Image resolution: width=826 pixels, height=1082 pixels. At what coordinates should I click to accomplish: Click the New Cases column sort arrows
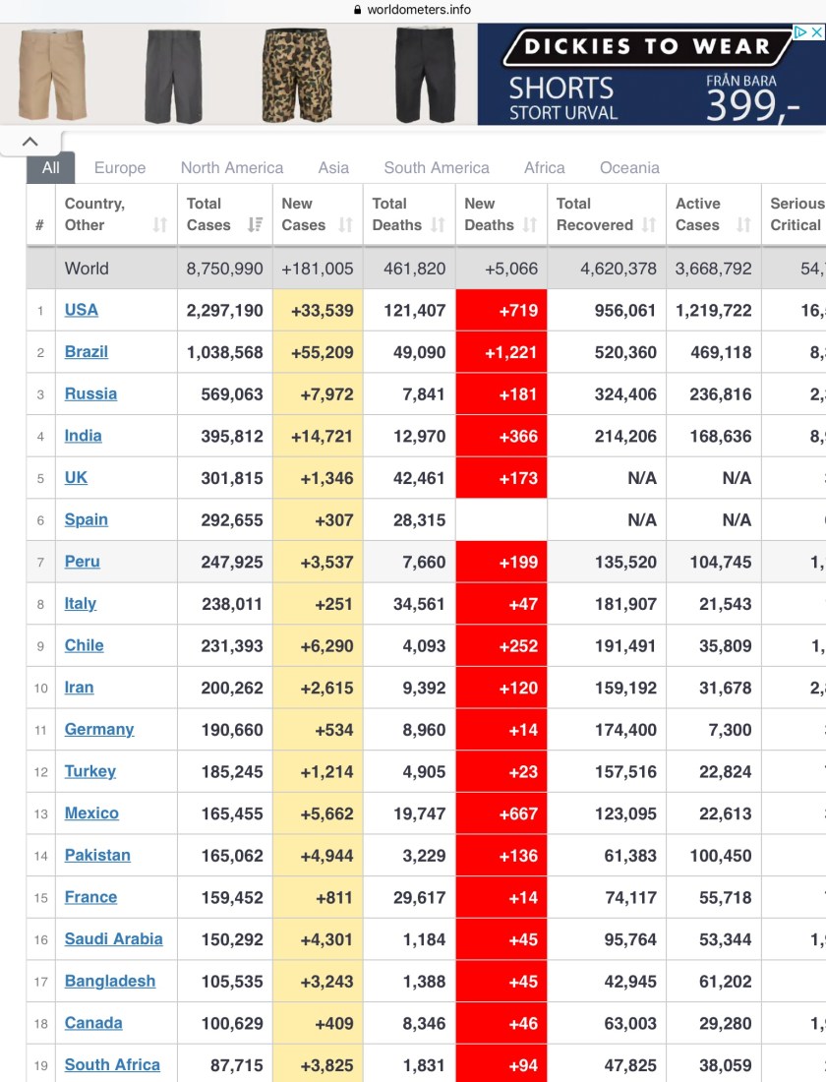345,225
